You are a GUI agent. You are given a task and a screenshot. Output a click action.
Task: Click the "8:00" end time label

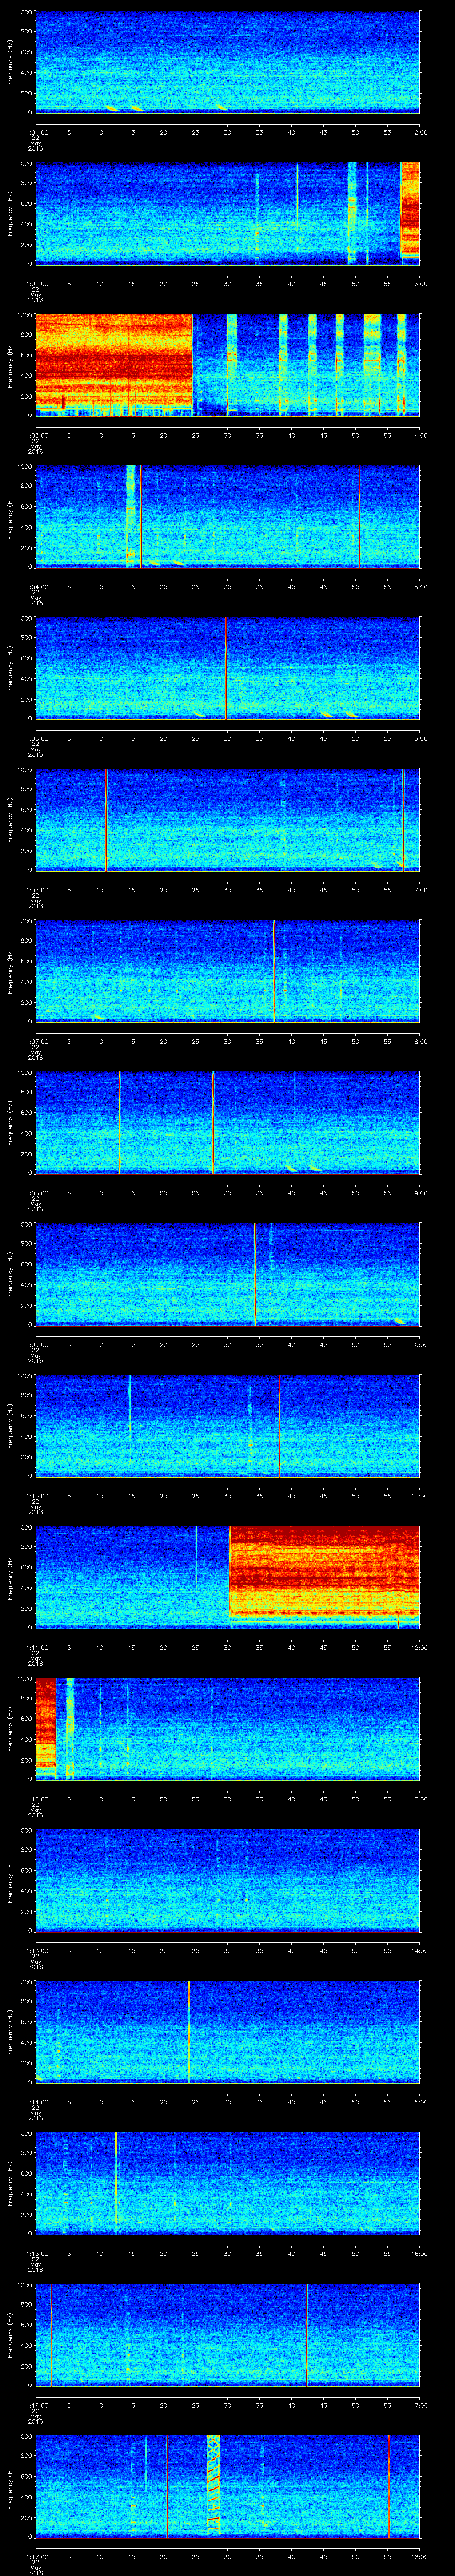tap(420, 1041)
